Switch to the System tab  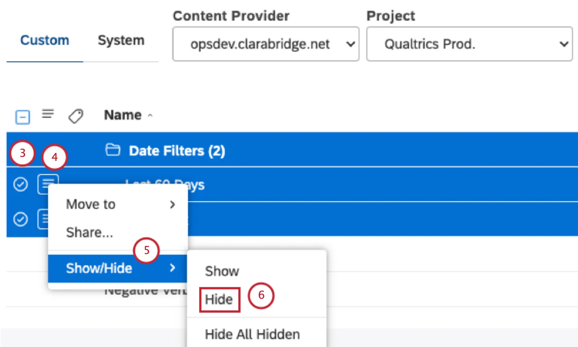pyautogui.click(x=121, y=40)
